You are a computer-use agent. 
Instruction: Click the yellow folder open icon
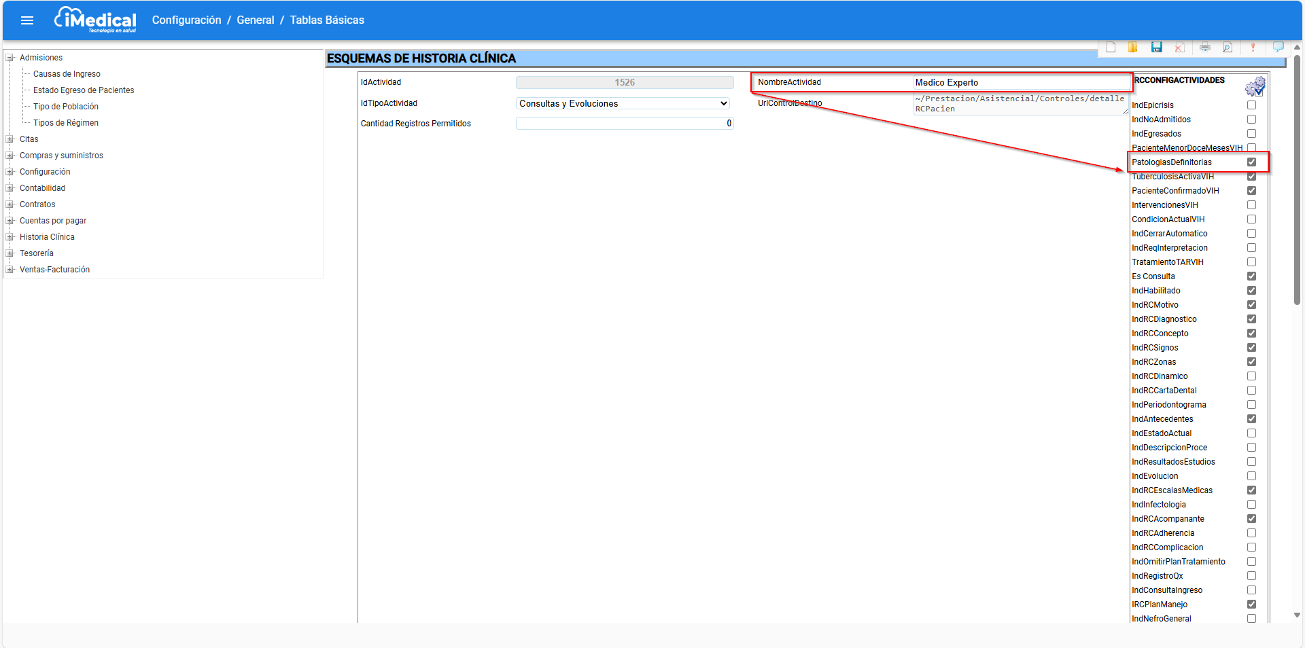point(1133,47)
